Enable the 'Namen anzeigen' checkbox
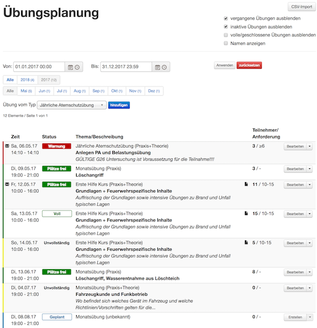 click(x=225, y=43)
